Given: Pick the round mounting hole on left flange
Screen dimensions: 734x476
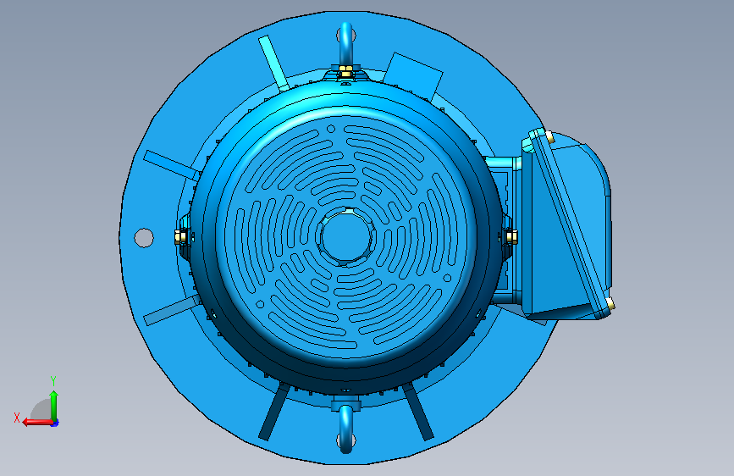Looking at the screenshot, I should click(144, 237).
